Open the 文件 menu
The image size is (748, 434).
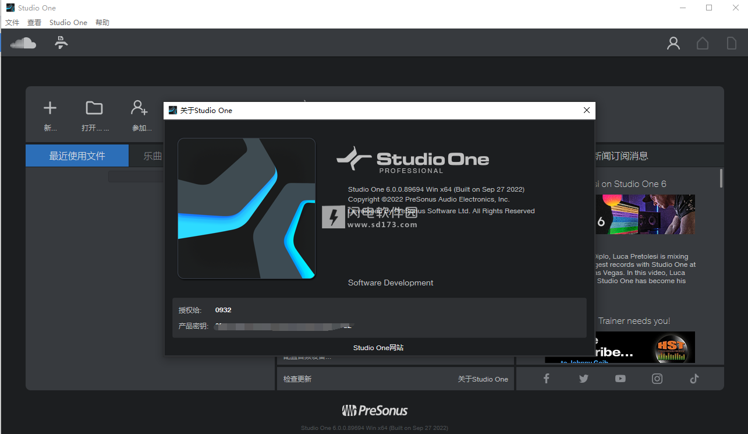(x=12, y=23)
